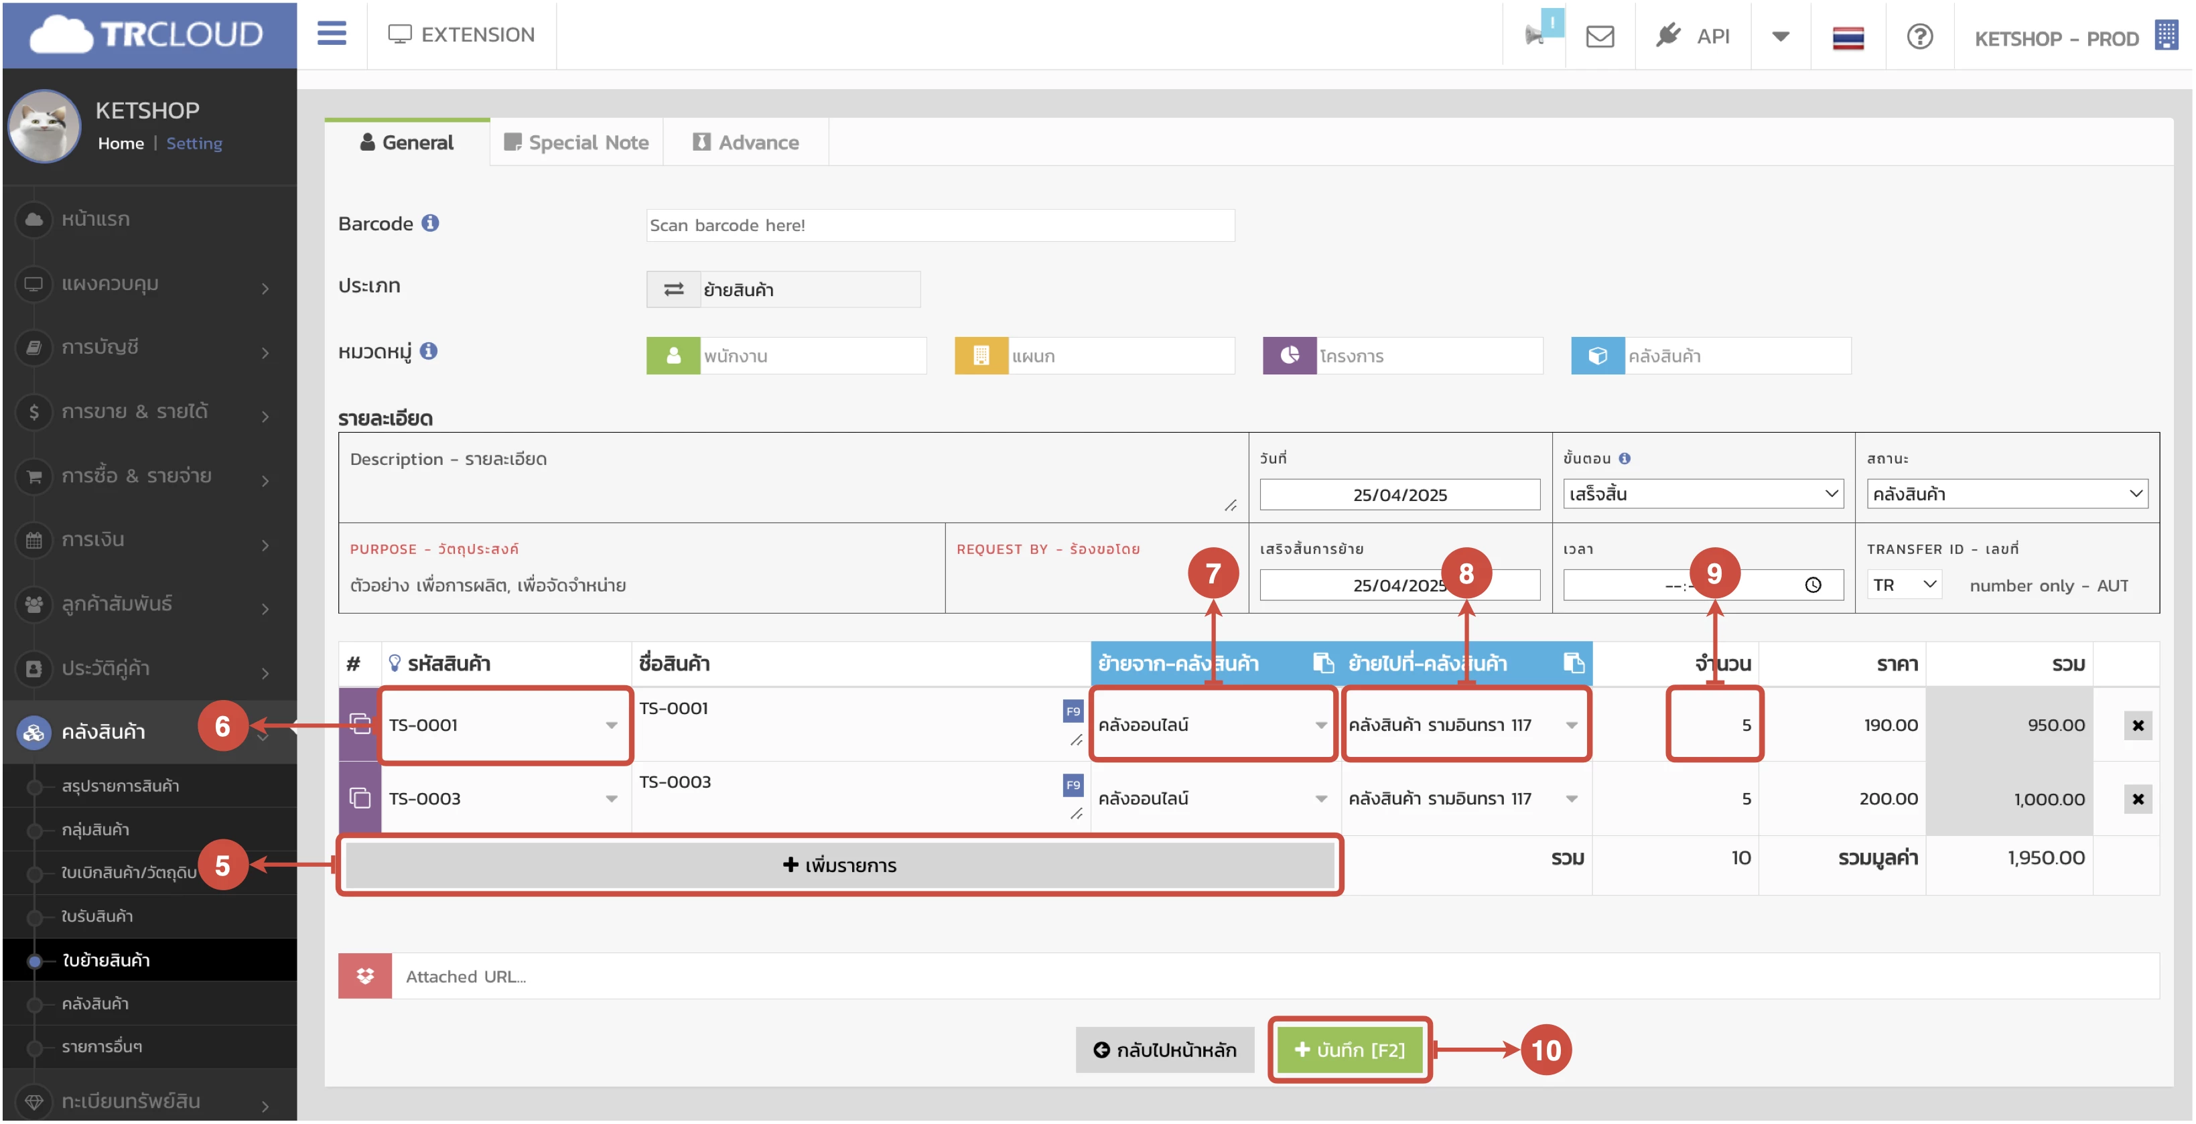The height and width of the screenshot is (1124, 2196).
Task: Click the เพิ่มรายการ add item button
Action: coord(839,865)
